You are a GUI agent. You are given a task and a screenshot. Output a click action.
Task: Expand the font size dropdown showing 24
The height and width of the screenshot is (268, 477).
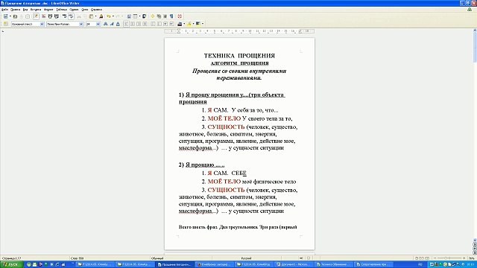point(98,24)
